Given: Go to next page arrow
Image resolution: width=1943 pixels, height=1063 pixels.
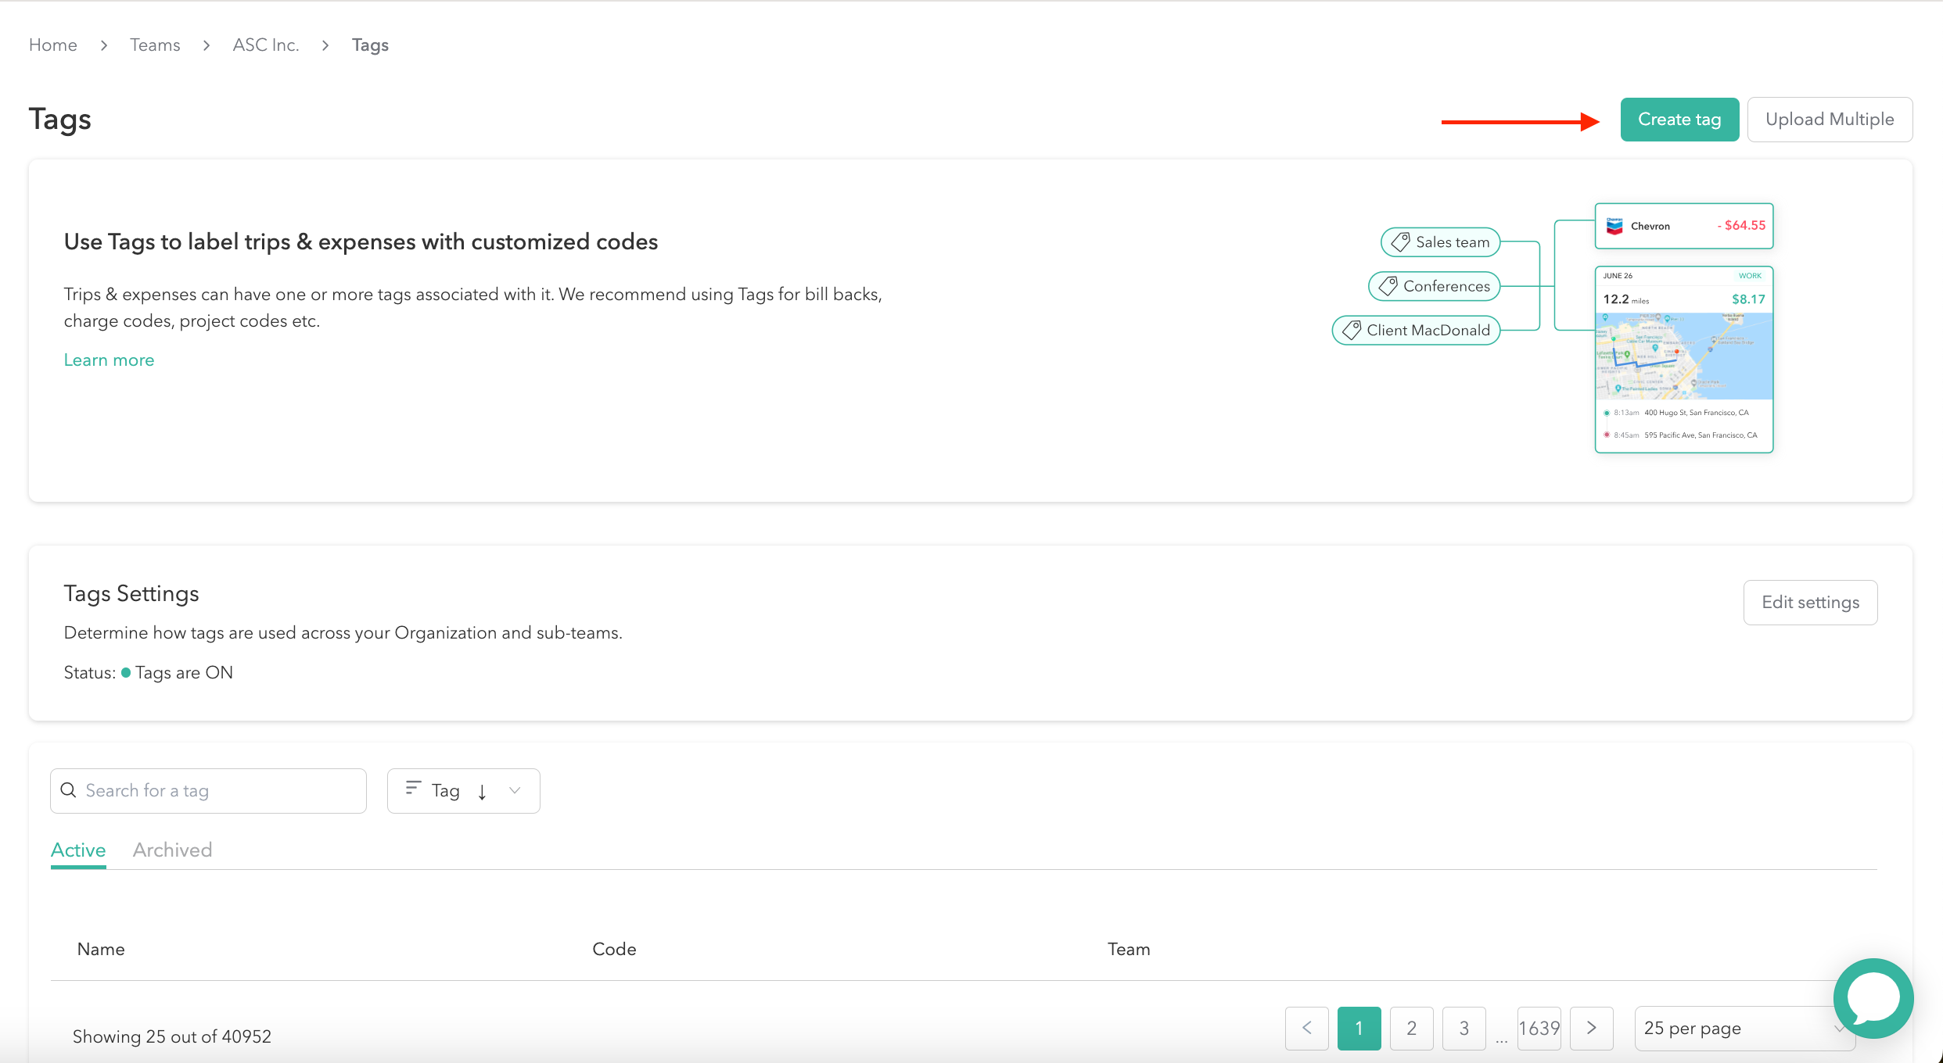Looking at the screenshot, I should (x=1591, y=1028).
